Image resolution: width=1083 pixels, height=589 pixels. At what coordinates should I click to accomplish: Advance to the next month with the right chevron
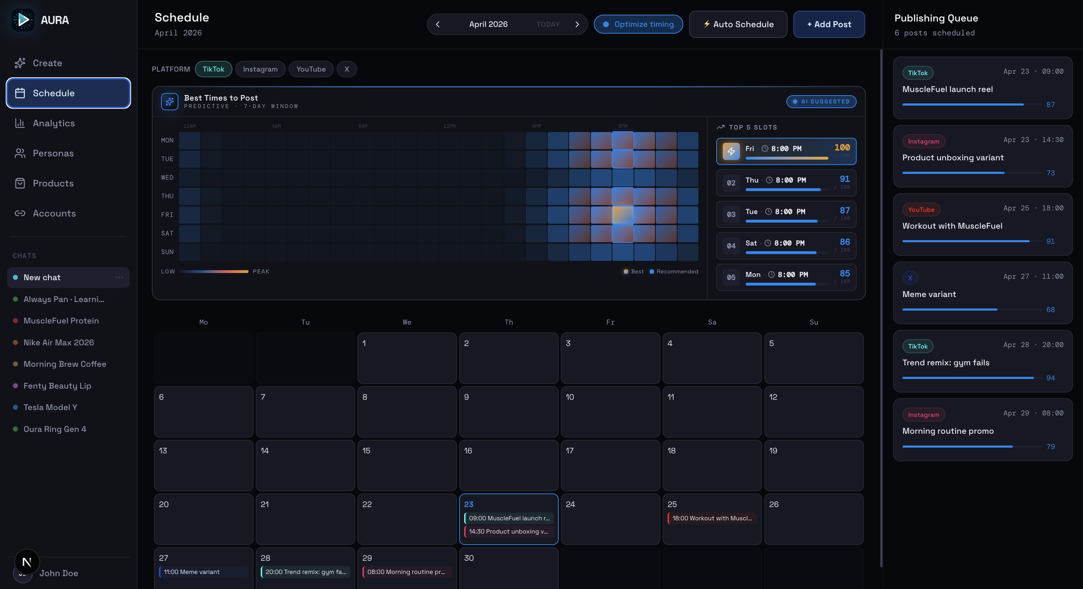click(x=577, y=24)
